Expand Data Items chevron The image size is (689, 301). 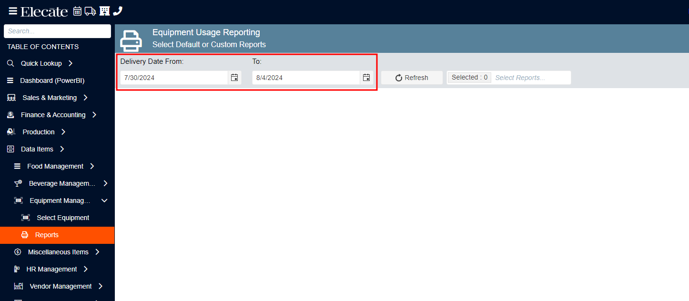pyautogui.click(x=62, y=149)
